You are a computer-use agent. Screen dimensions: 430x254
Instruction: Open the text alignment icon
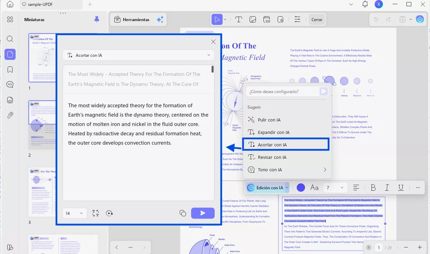point(356,188)
